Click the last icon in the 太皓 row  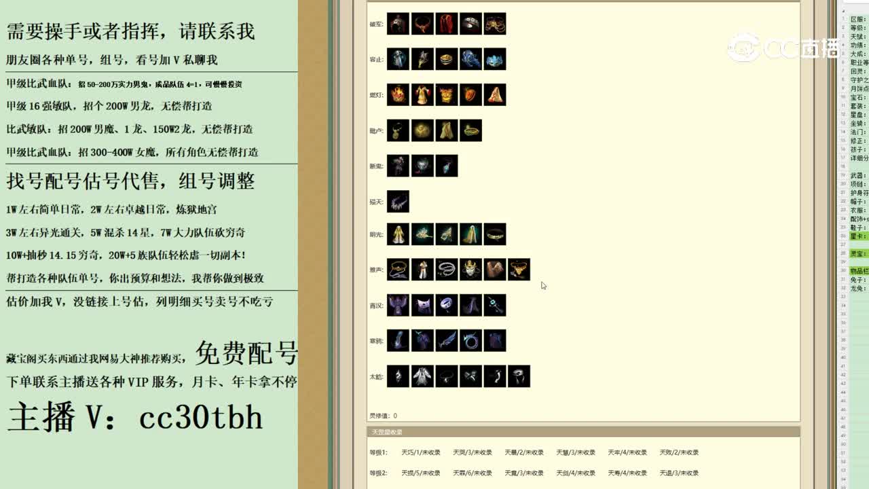pyautogui.click(x=519, y=376)
